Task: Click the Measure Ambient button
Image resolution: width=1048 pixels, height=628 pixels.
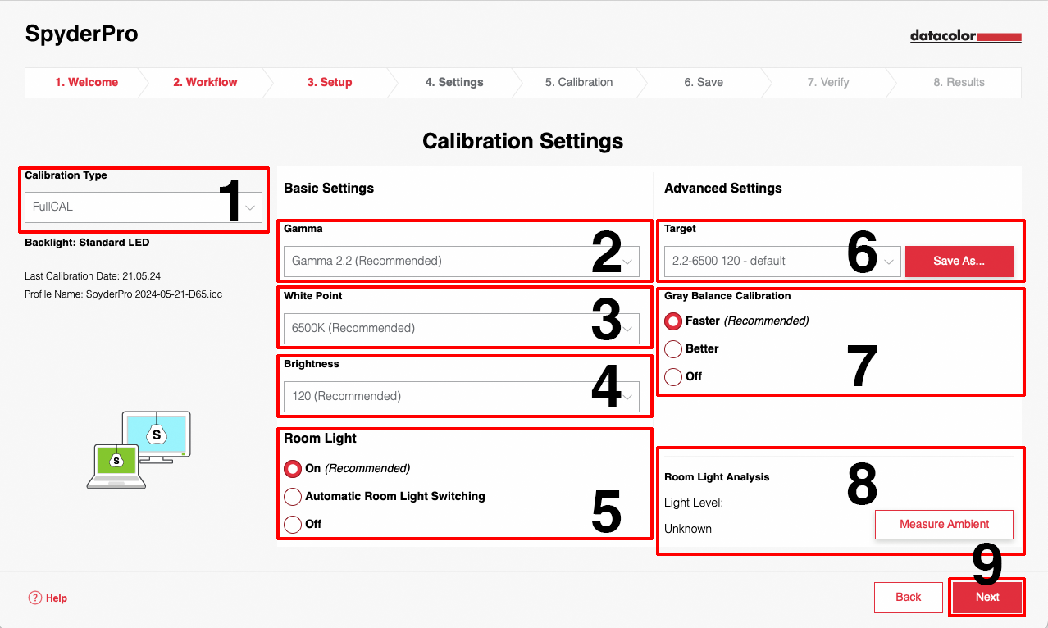Action: point(944,525)
